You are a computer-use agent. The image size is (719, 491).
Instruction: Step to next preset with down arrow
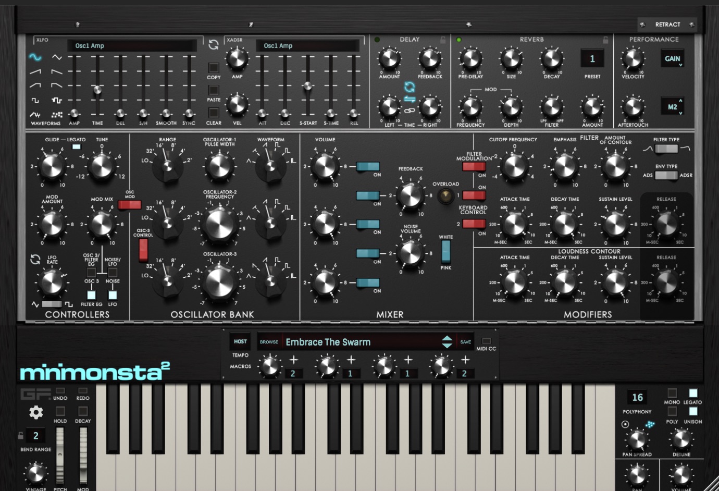pyautogui.click(x=447, y=346)
